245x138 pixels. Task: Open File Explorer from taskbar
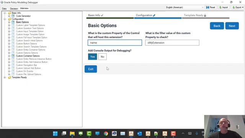coord(72,133)
